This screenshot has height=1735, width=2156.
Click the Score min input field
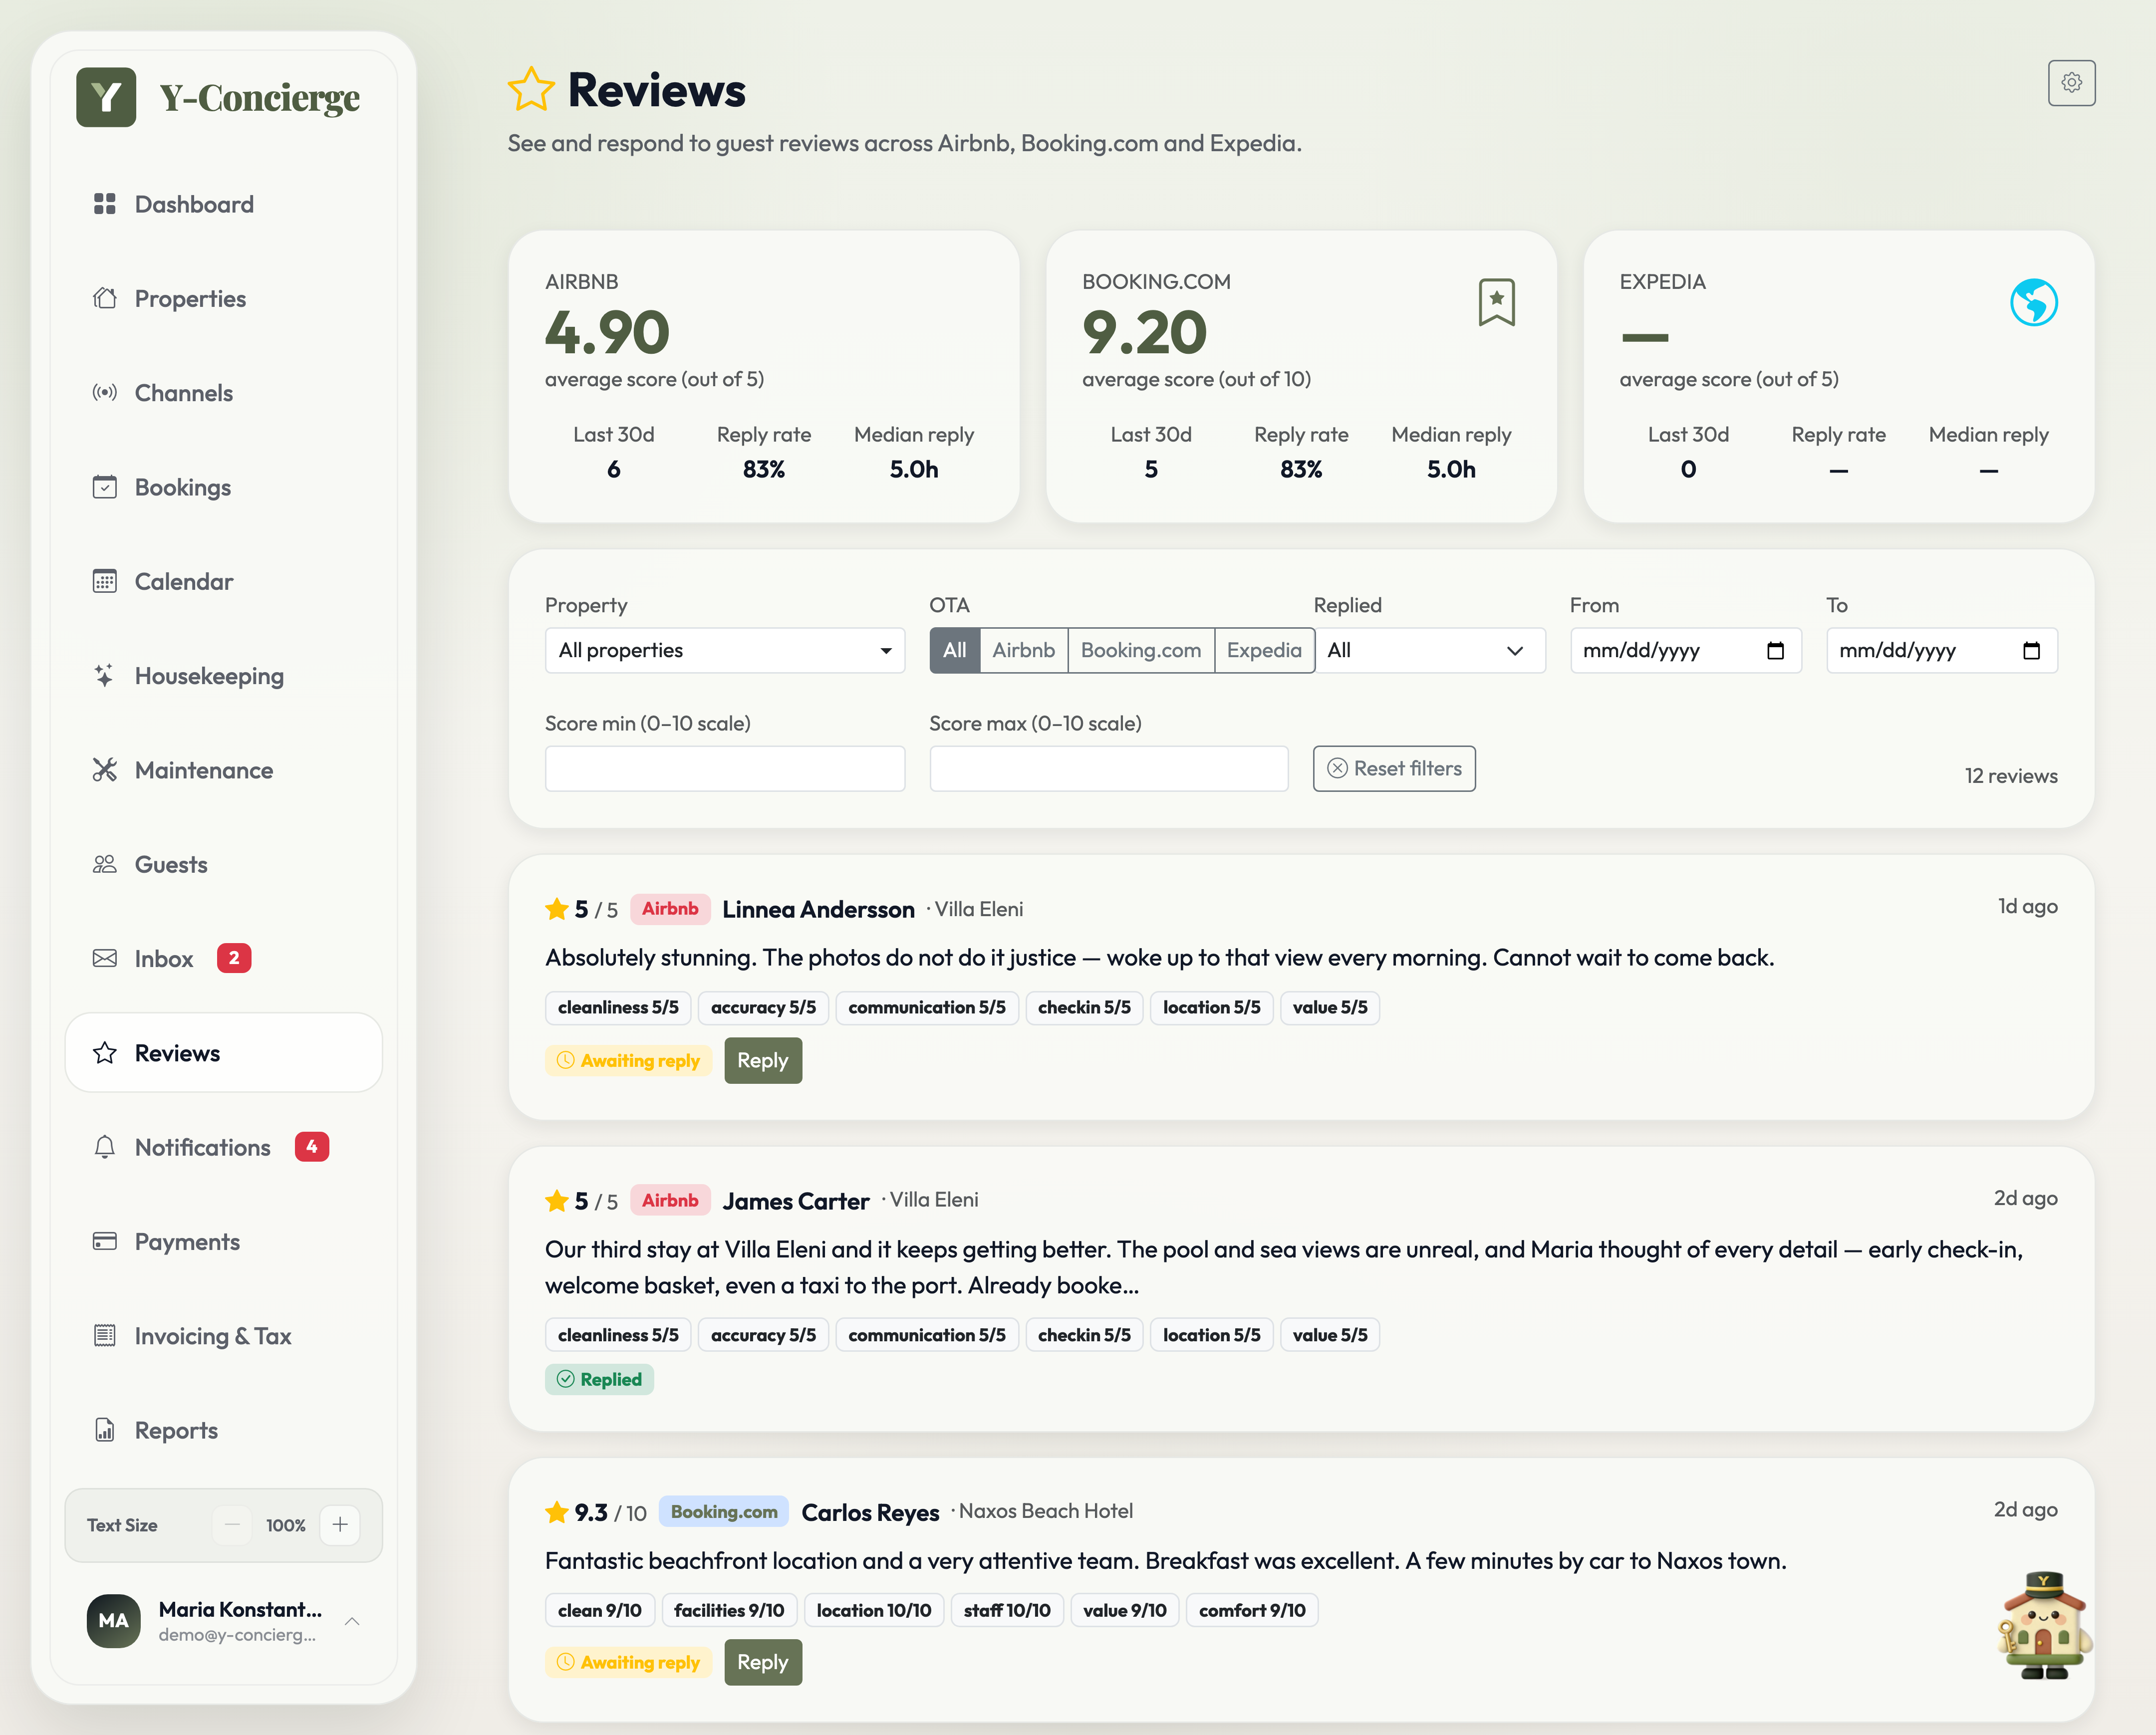tap(725, 769)
